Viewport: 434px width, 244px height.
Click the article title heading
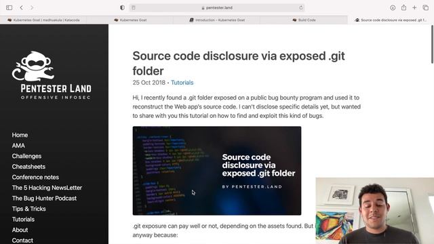tap(239, 63)
